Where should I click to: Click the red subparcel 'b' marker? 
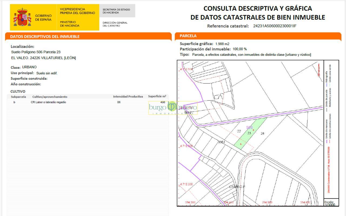coord(241,144)
